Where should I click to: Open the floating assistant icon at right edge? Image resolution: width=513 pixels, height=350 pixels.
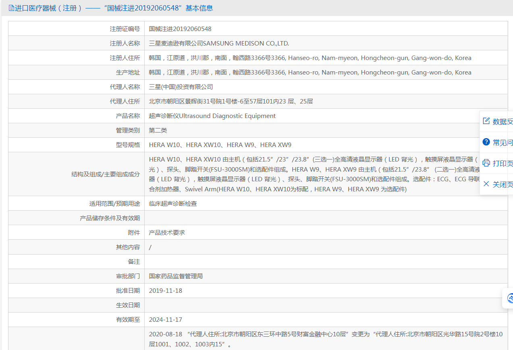(510, 298)
